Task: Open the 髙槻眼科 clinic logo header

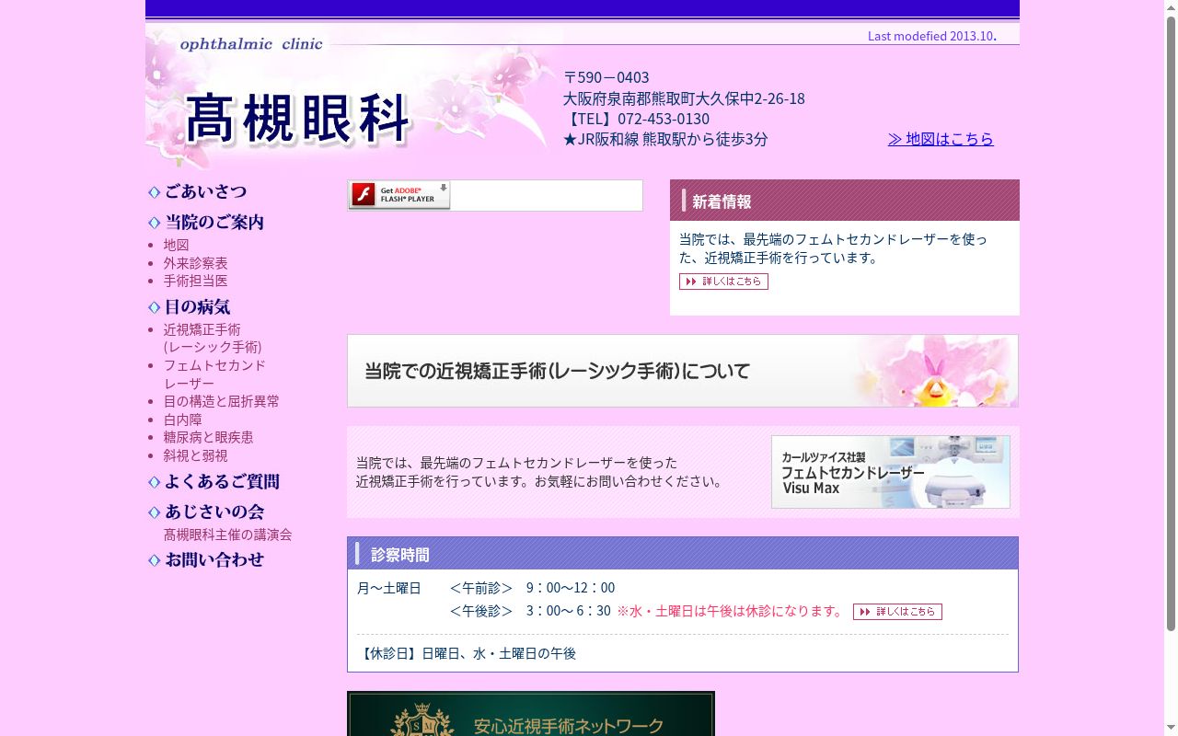Action: tap(353, 98)
